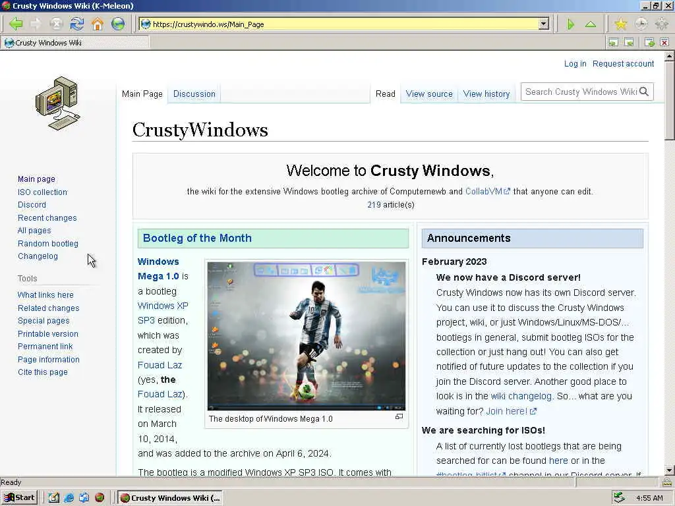
Task: Click the system tray network icon
Action: [619, 498]
